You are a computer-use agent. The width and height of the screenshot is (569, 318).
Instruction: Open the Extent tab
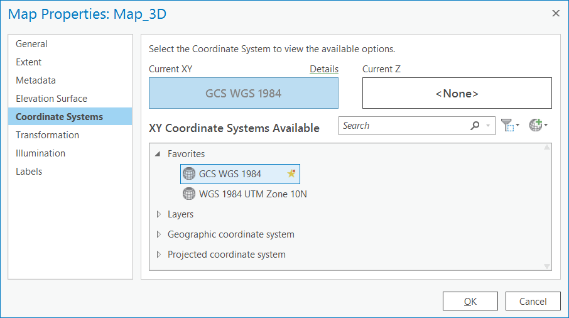tap(70, 62)
